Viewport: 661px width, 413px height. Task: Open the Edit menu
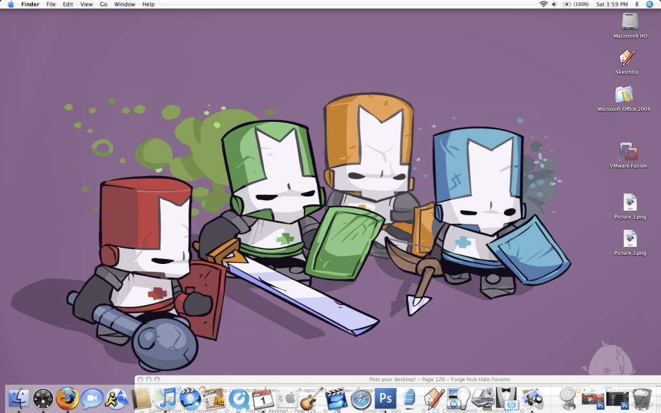[68, 5]
